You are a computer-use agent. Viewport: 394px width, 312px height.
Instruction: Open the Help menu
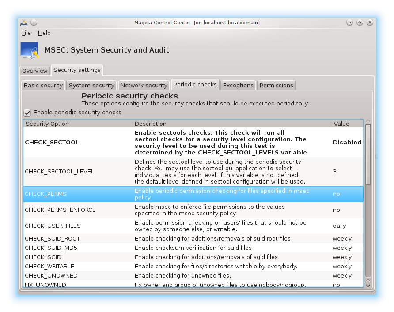pyautogui.click(x=44, y=33)
